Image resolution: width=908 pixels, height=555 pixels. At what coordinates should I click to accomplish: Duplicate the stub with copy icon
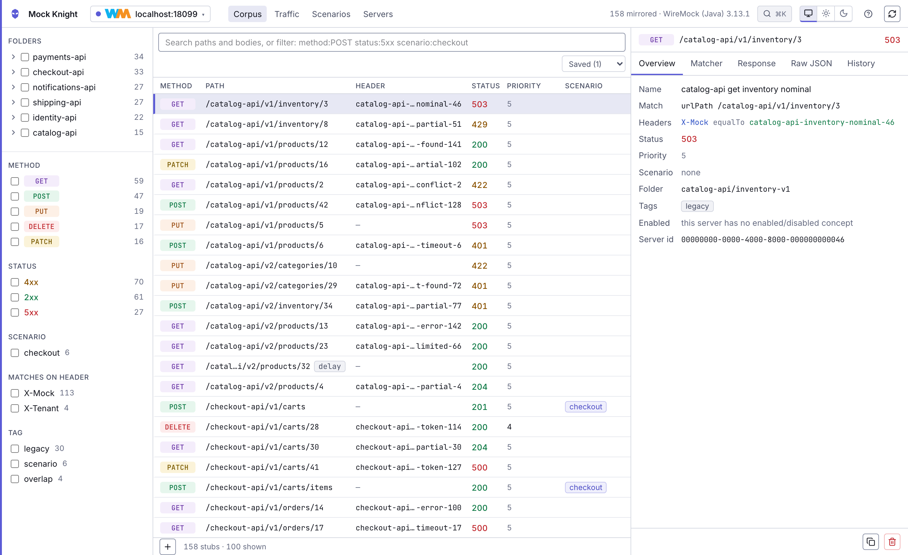point(870,542)
